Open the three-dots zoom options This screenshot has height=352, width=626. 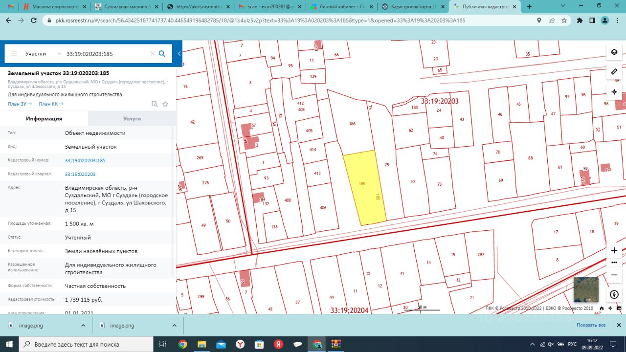point(614,263)
